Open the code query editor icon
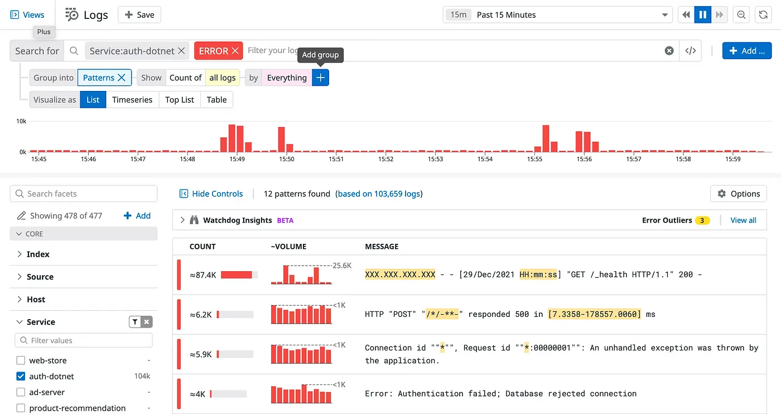This screenshot has width=781, height=414. (691, 51)
